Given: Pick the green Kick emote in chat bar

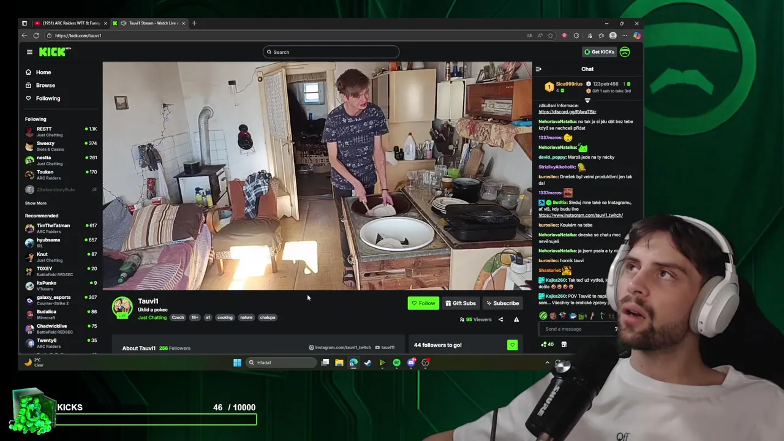Looking at the screenshot, I should click(x=543, y=316).
